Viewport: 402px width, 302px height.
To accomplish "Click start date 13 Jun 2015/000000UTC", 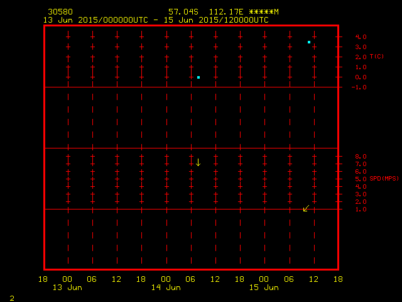I will pyautogui.click(x=95, y=20).
